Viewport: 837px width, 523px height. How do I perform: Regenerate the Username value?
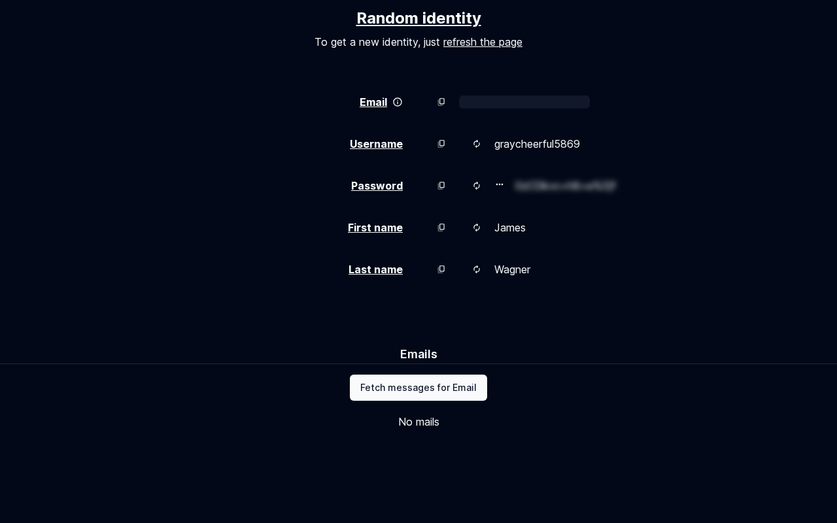pyautogui.click(x=477, y=144)
